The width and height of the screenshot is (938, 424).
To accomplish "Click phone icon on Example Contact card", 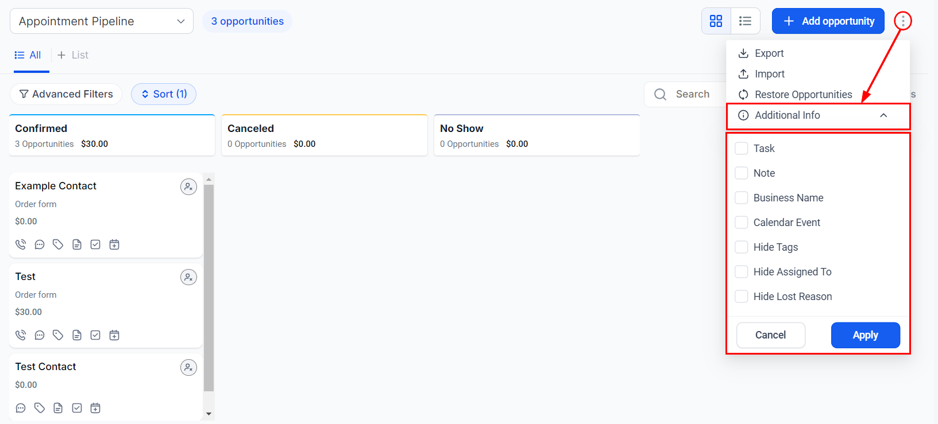I will pos(21,244).
